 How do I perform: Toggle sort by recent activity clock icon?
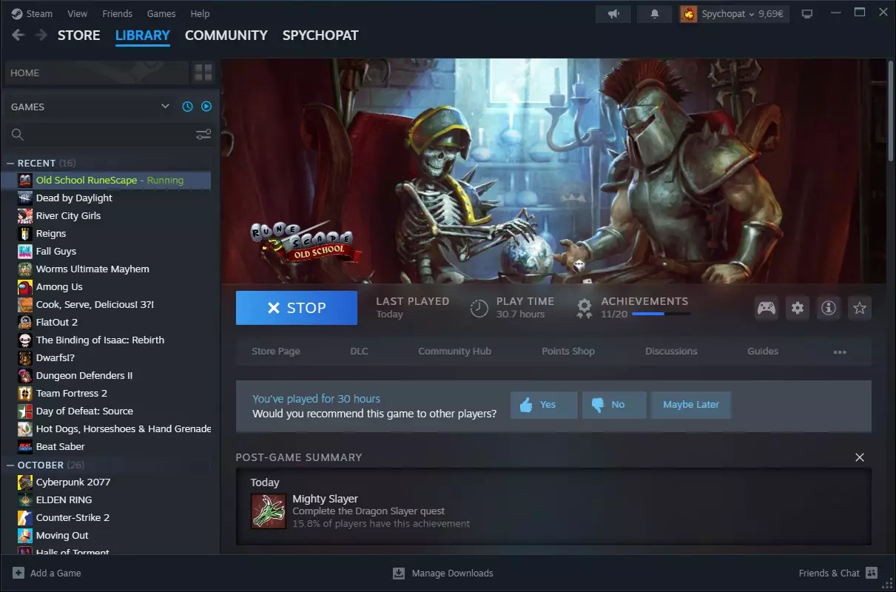pos(187,107)
